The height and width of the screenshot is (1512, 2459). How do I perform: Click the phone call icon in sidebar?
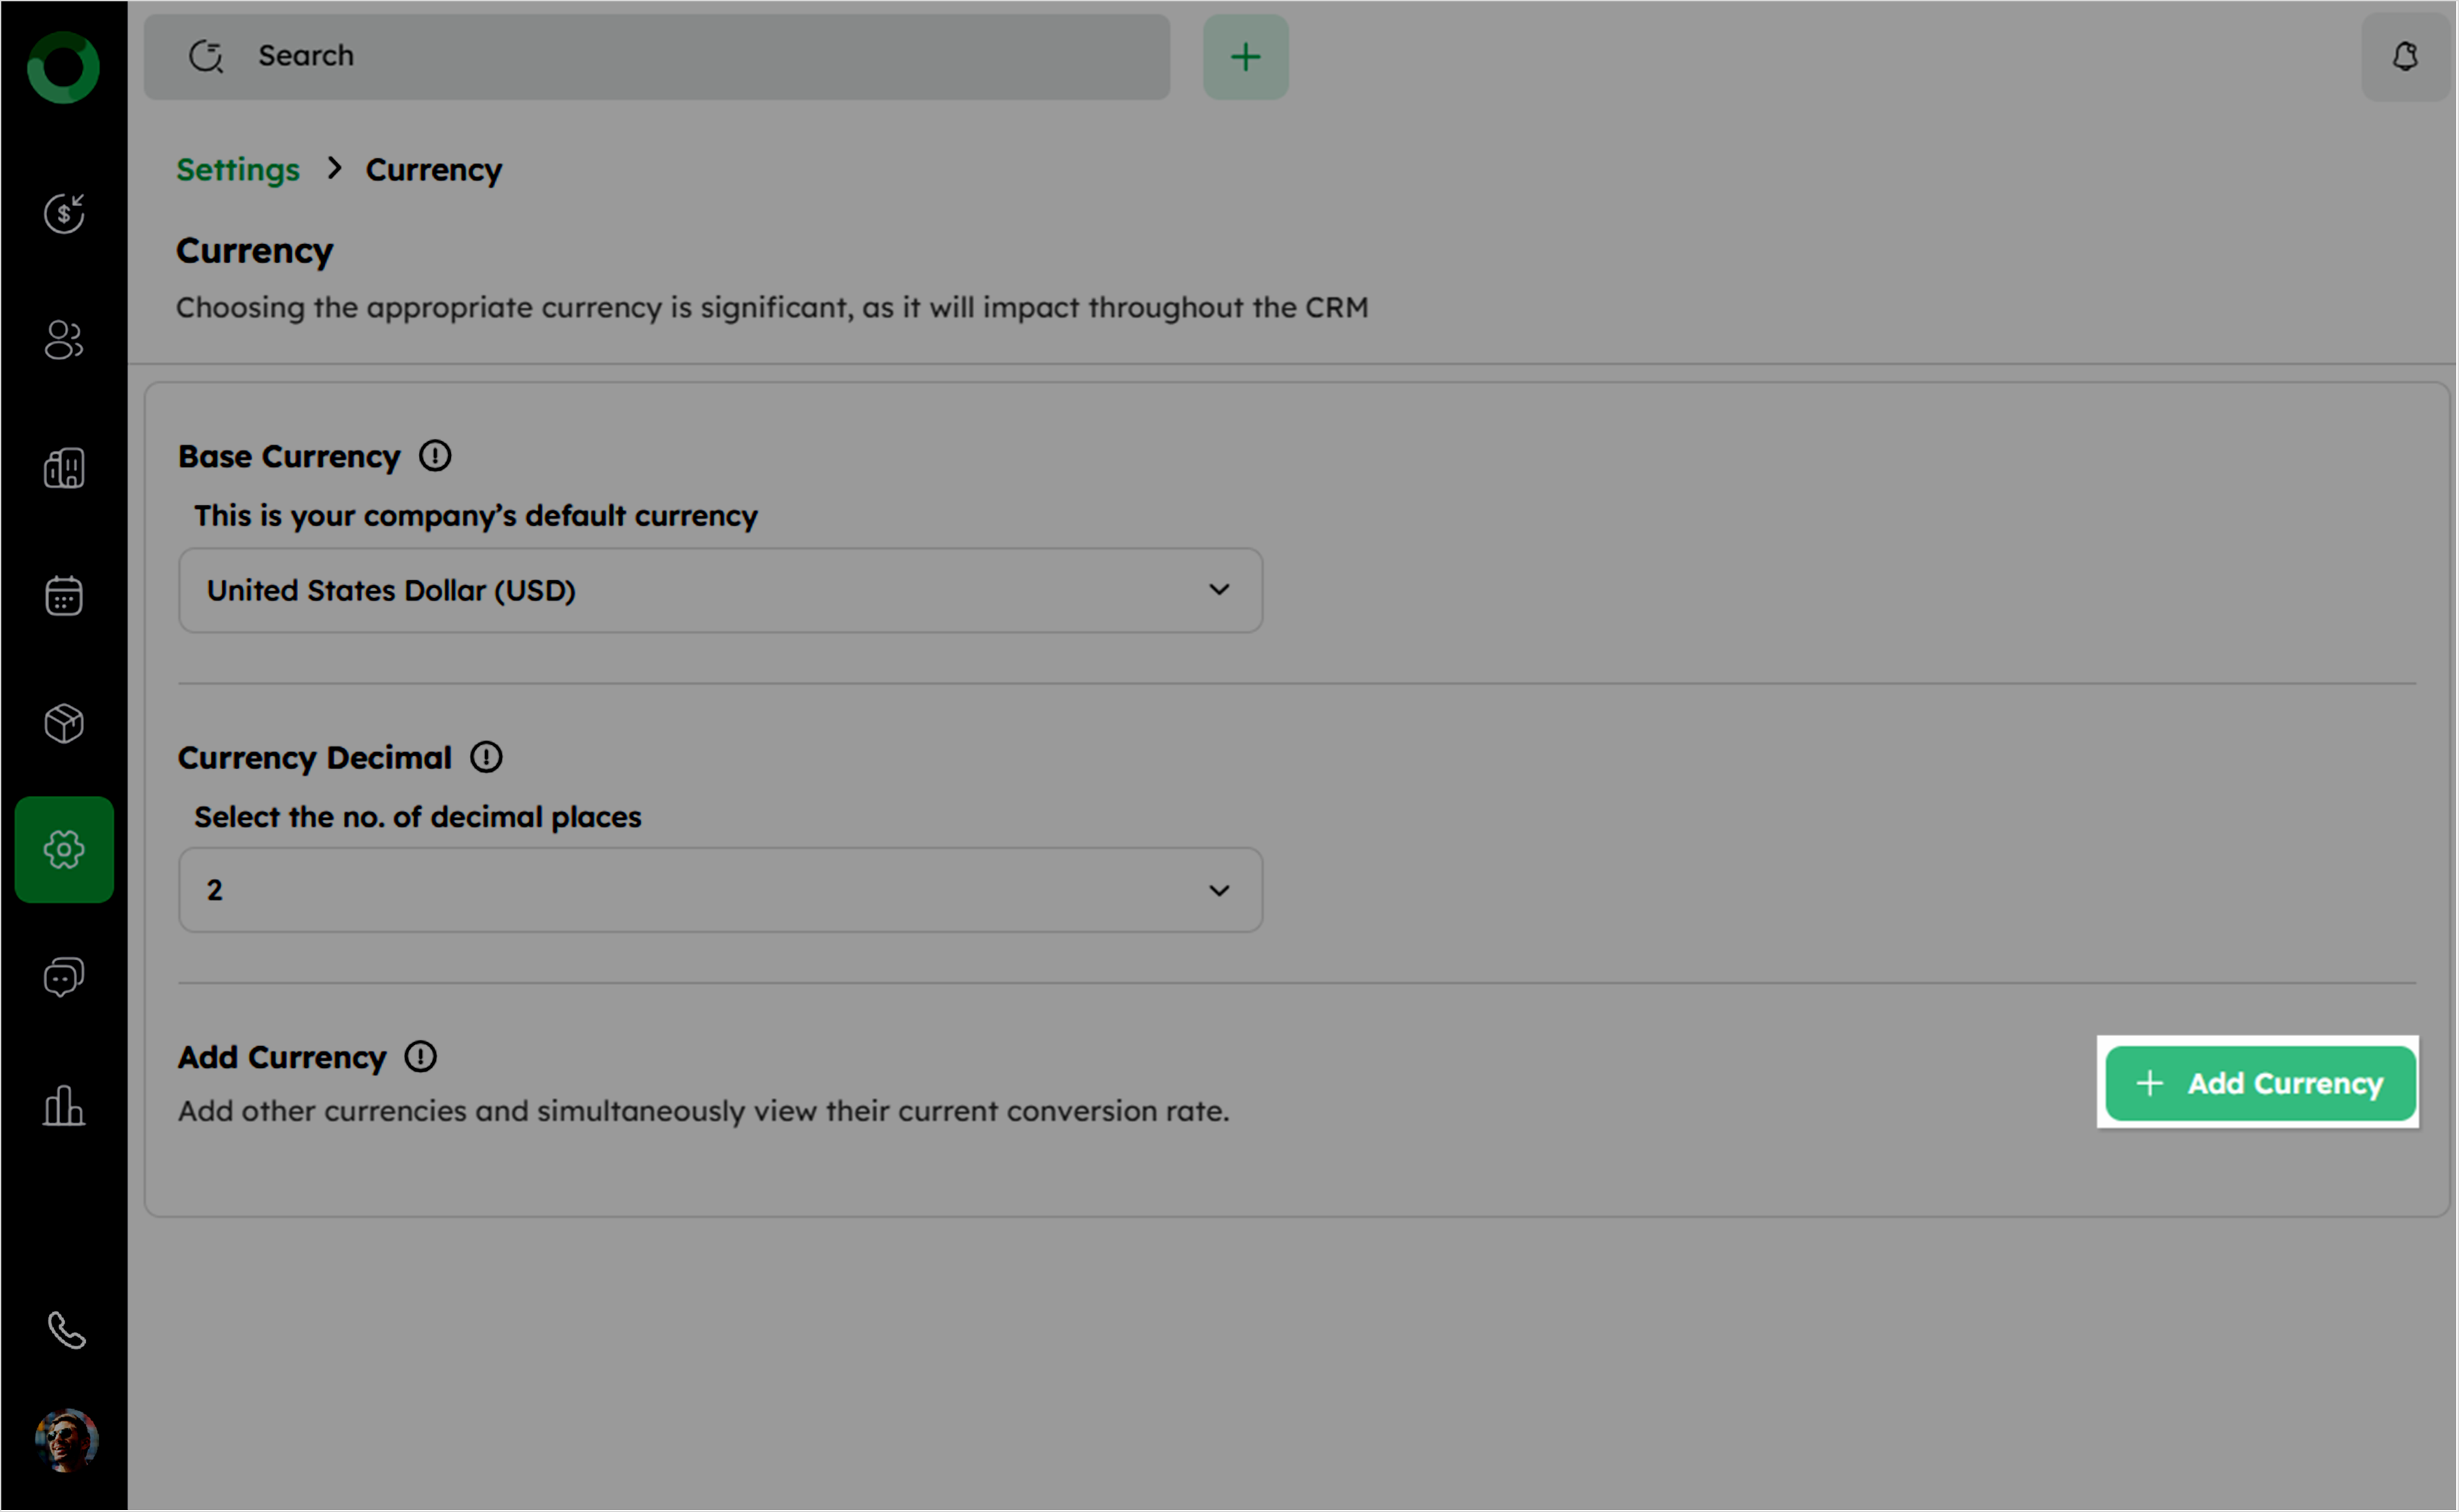(66, 1331)
